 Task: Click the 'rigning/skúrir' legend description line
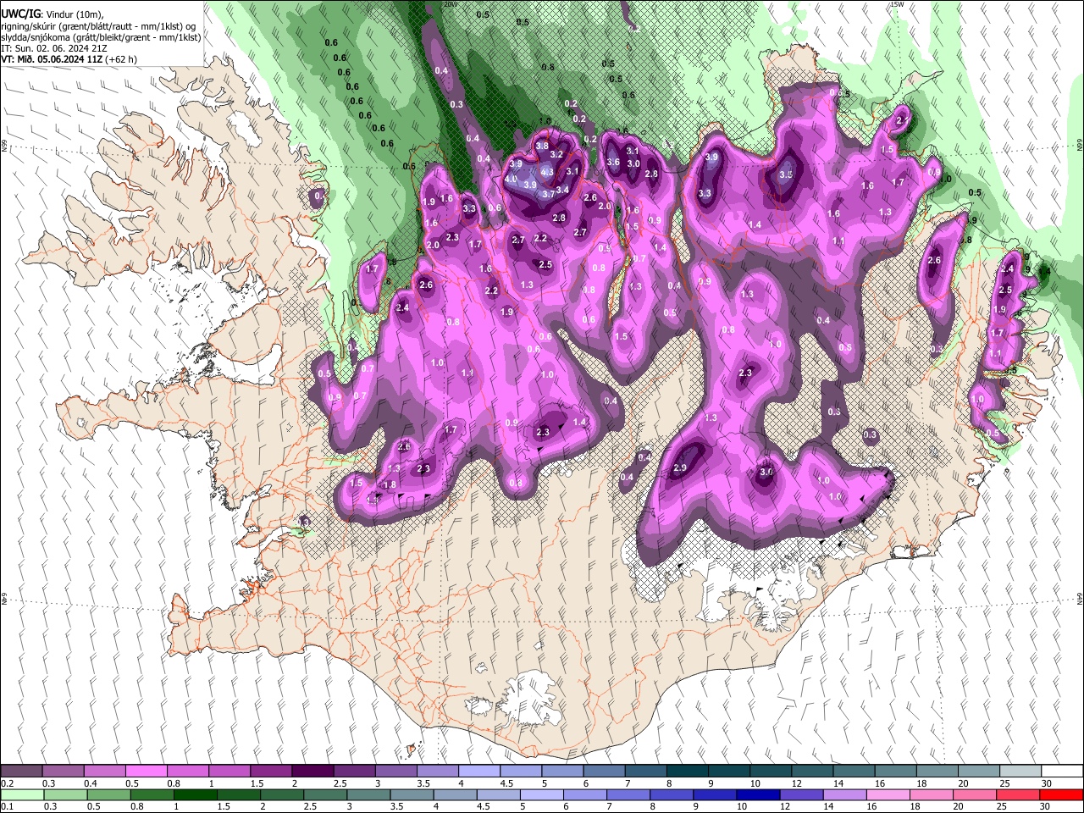coord(99,26)
